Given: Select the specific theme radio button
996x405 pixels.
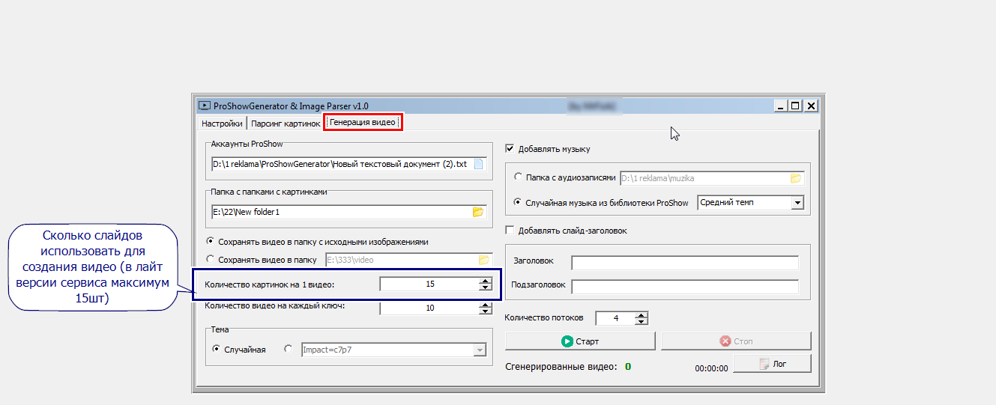Looking at the screenshot, I should pyautogui.click(x=289, y=349).
